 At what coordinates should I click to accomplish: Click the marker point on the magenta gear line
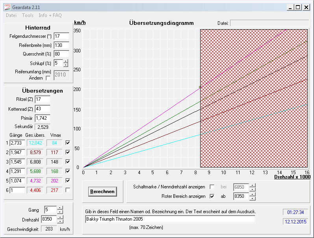pos(200,87)
